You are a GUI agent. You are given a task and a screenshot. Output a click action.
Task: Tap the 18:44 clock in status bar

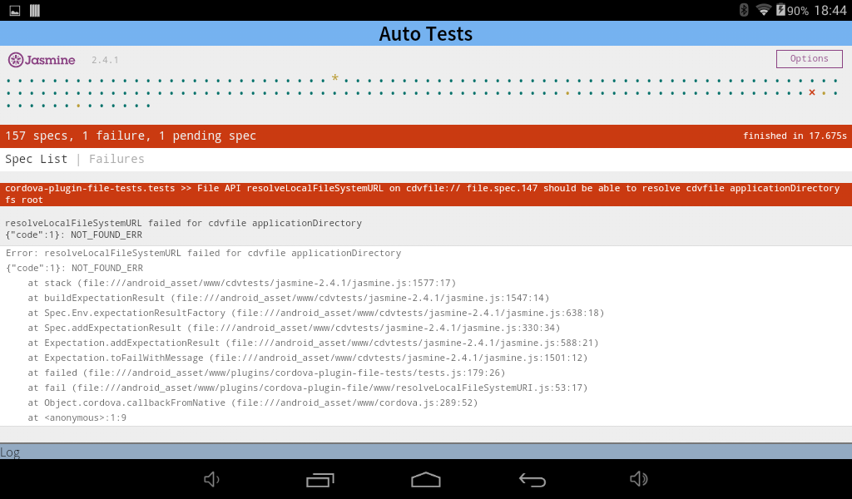pyautogui.click(x=830, y=10)
